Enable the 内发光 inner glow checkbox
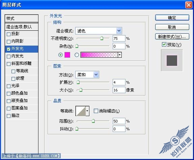 click(8, 56)
